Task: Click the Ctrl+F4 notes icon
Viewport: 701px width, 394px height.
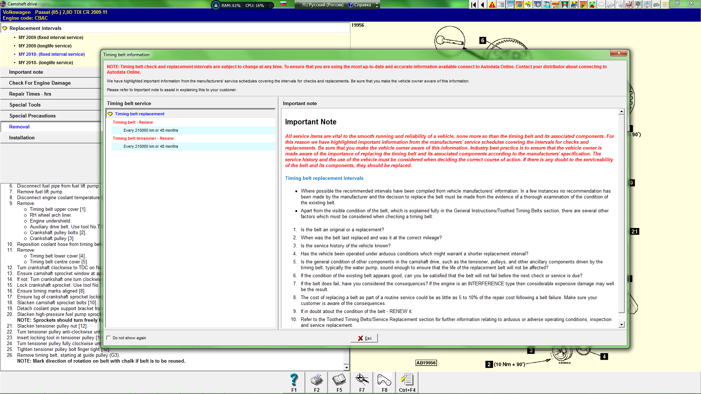Action: (x=407, y=382)
